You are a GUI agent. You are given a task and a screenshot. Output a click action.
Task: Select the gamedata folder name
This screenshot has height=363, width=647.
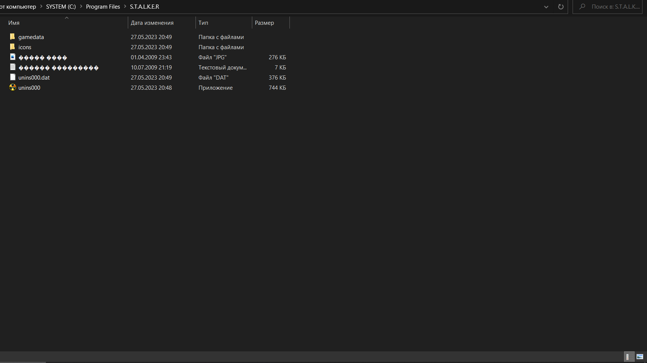tap(31, 37)
